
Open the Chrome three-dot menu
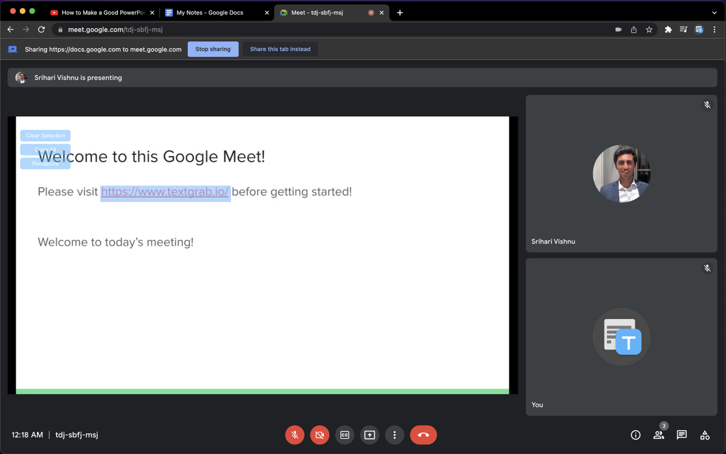tap(715, 29)
